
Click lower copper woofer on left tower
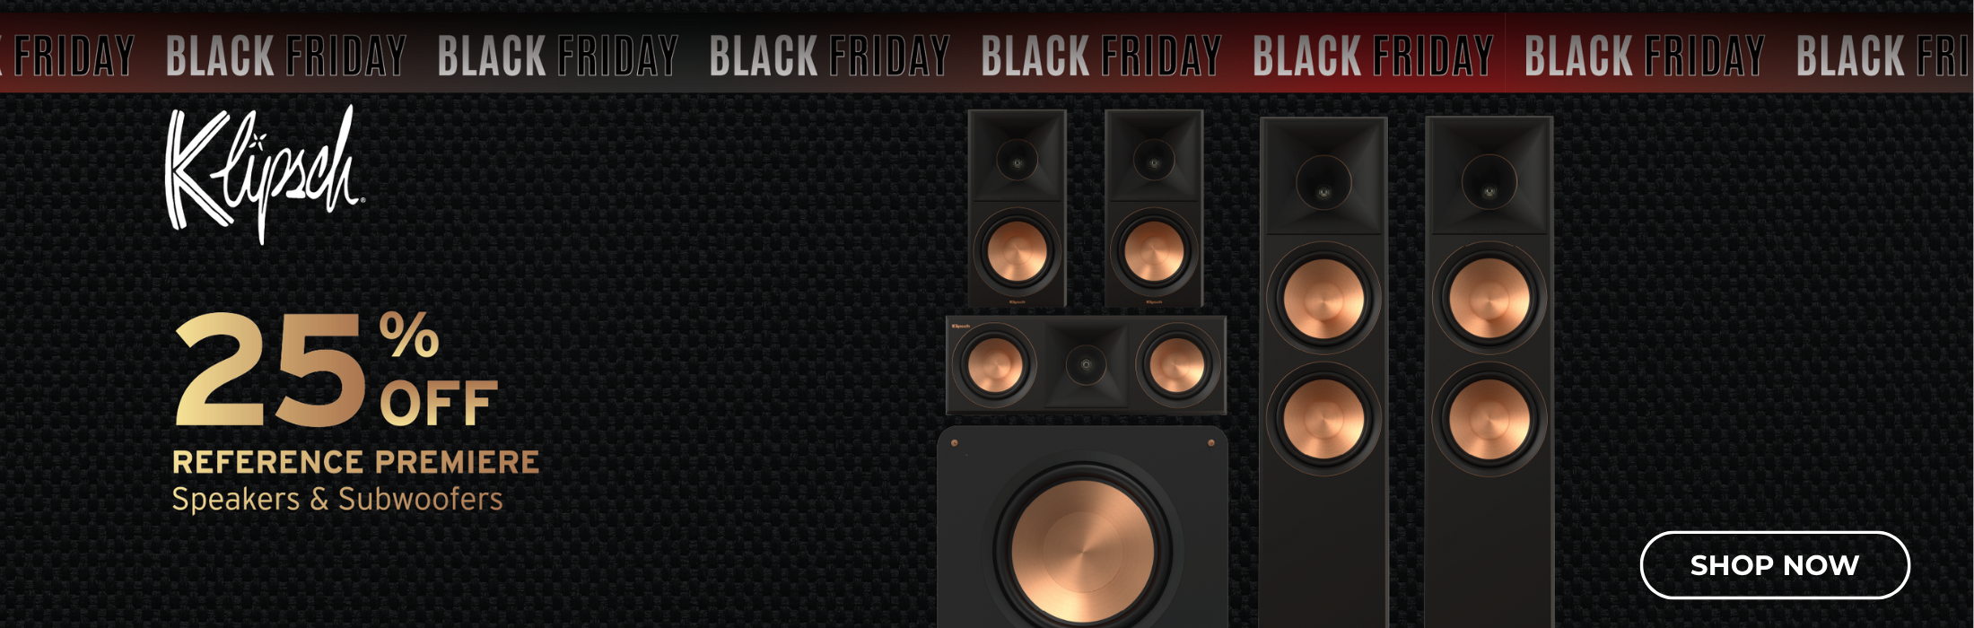pyautogui.click(x=1323, y=420)
